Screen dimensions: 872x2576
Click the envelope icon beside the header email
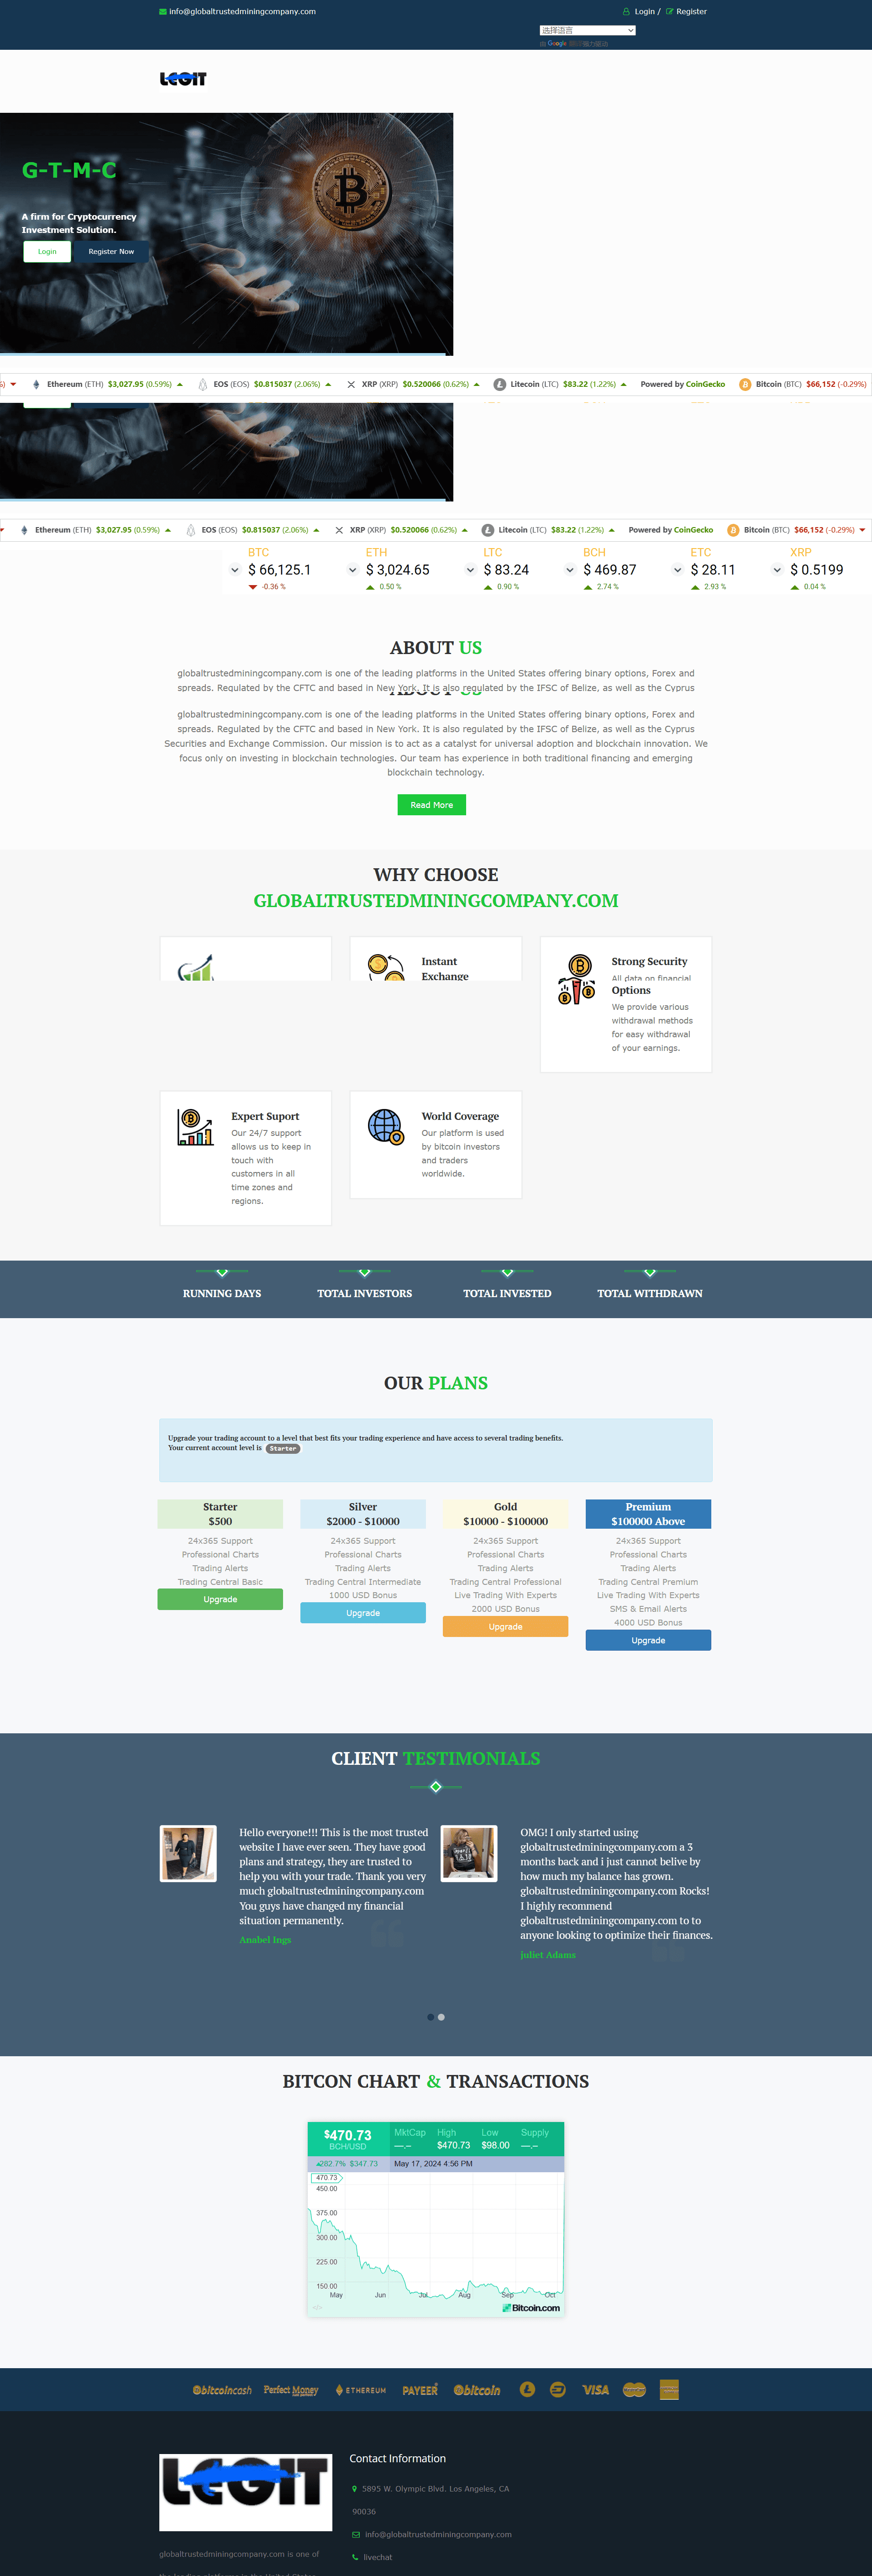163,12
